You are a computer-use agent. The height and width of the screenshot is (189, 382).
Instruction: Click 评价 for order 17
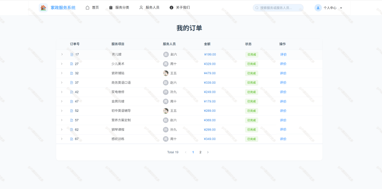point(283,54)
